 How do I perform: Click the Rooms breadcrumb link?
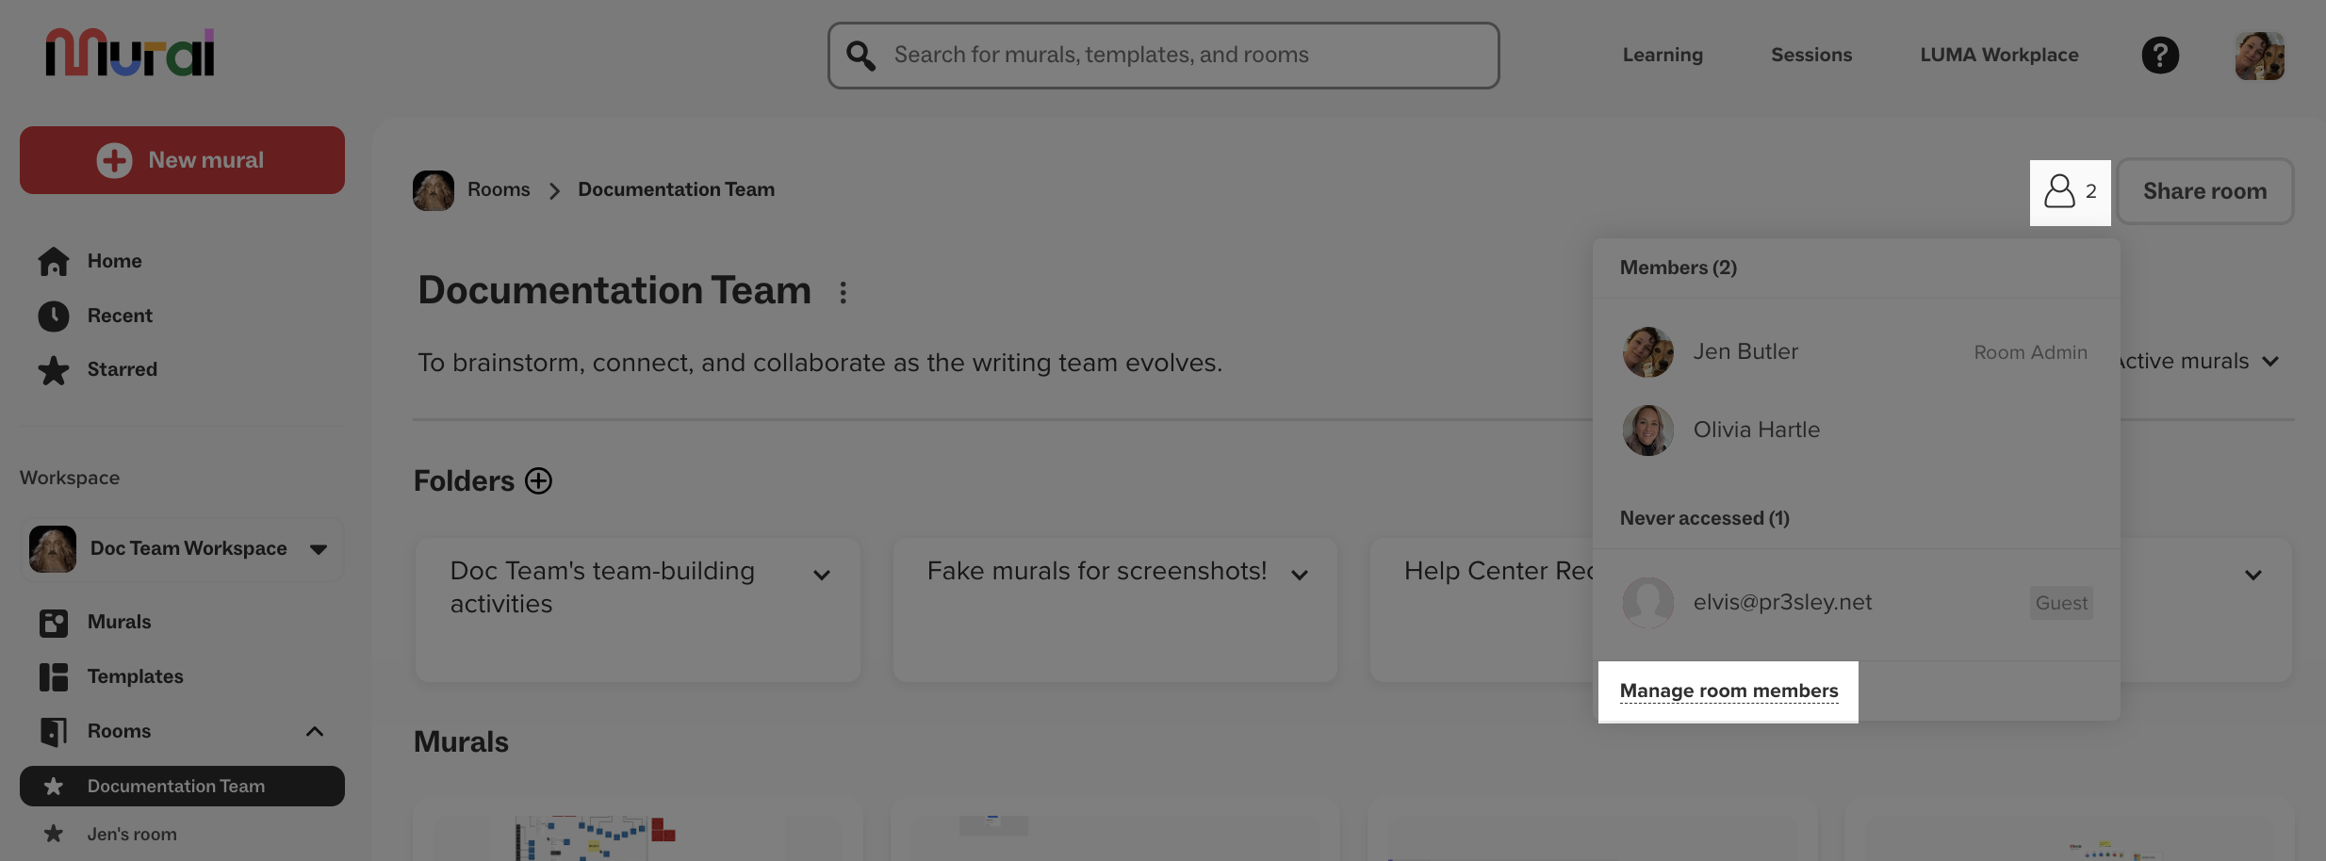499,189
